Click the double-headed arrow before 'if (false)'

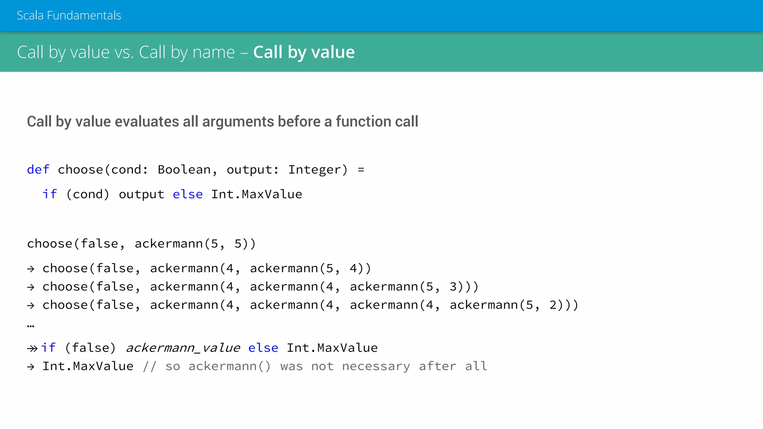point(32,349)
